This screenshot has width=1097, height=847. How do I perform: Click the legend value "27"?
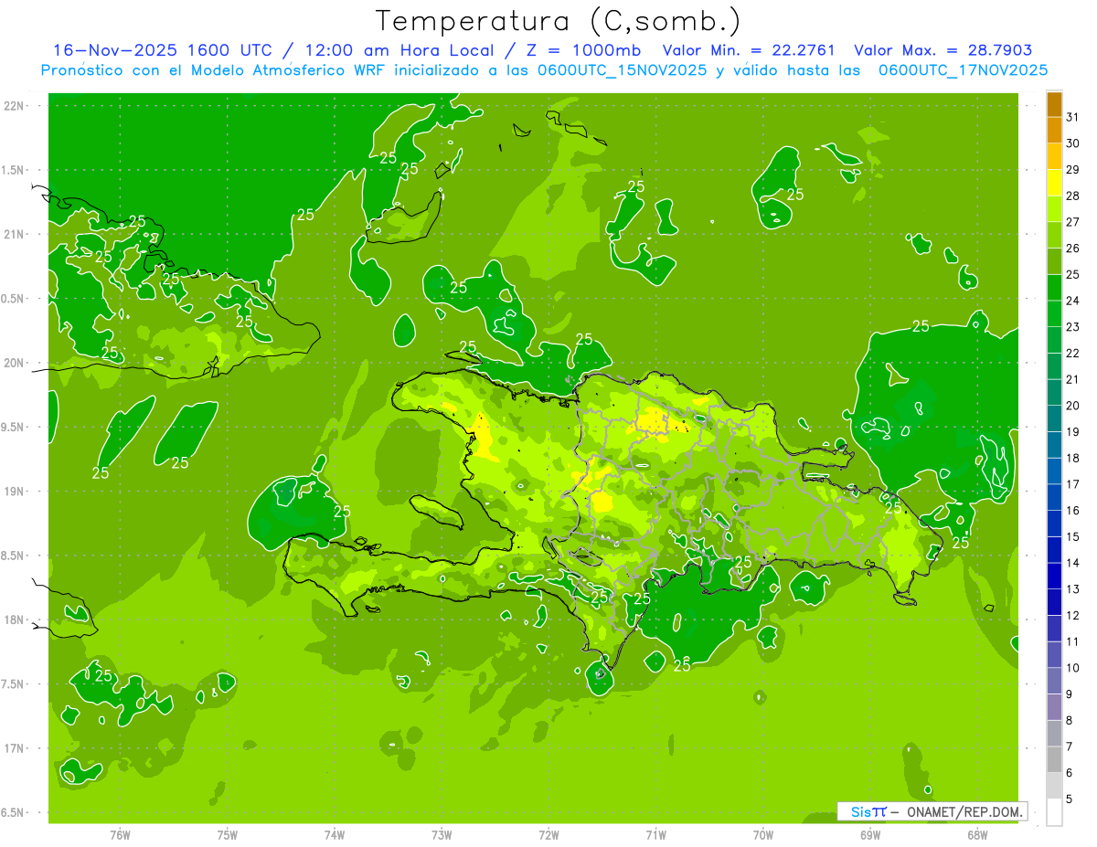[x=1072, y=221]
